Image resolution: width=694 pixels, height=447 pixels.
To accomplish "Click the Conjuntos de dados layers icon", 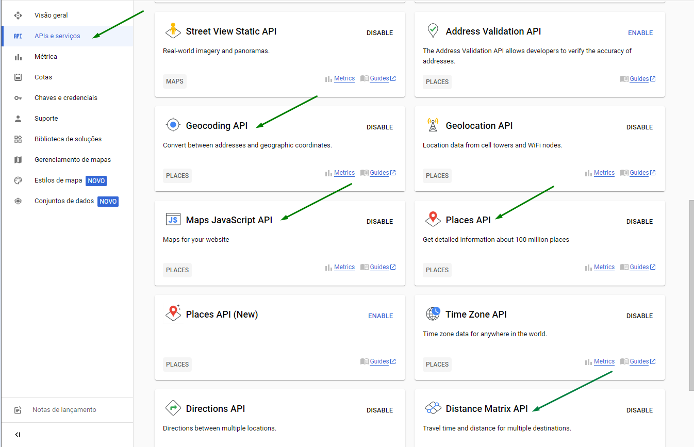I will [x=18, y=201].
